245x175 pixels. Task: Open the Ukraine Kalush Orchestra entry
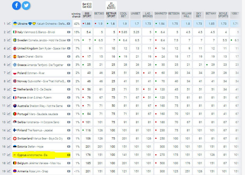point(42,24)
